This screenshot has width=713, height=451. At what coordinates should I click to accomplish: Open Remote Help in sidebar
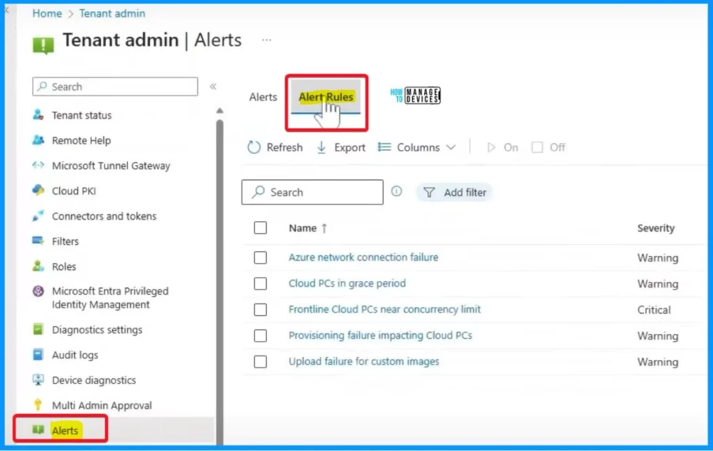(81, 141)
